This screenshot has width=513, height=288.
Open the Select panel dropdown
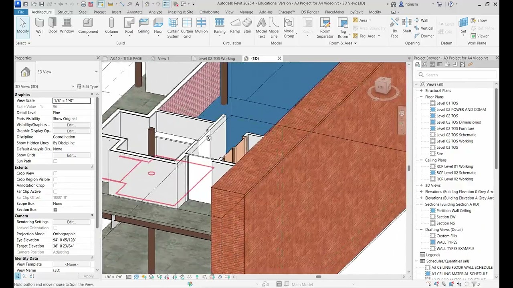click(23, 43)
